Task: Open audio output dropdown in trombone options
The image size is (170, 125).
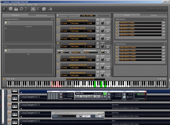Action: click(104, 52)
